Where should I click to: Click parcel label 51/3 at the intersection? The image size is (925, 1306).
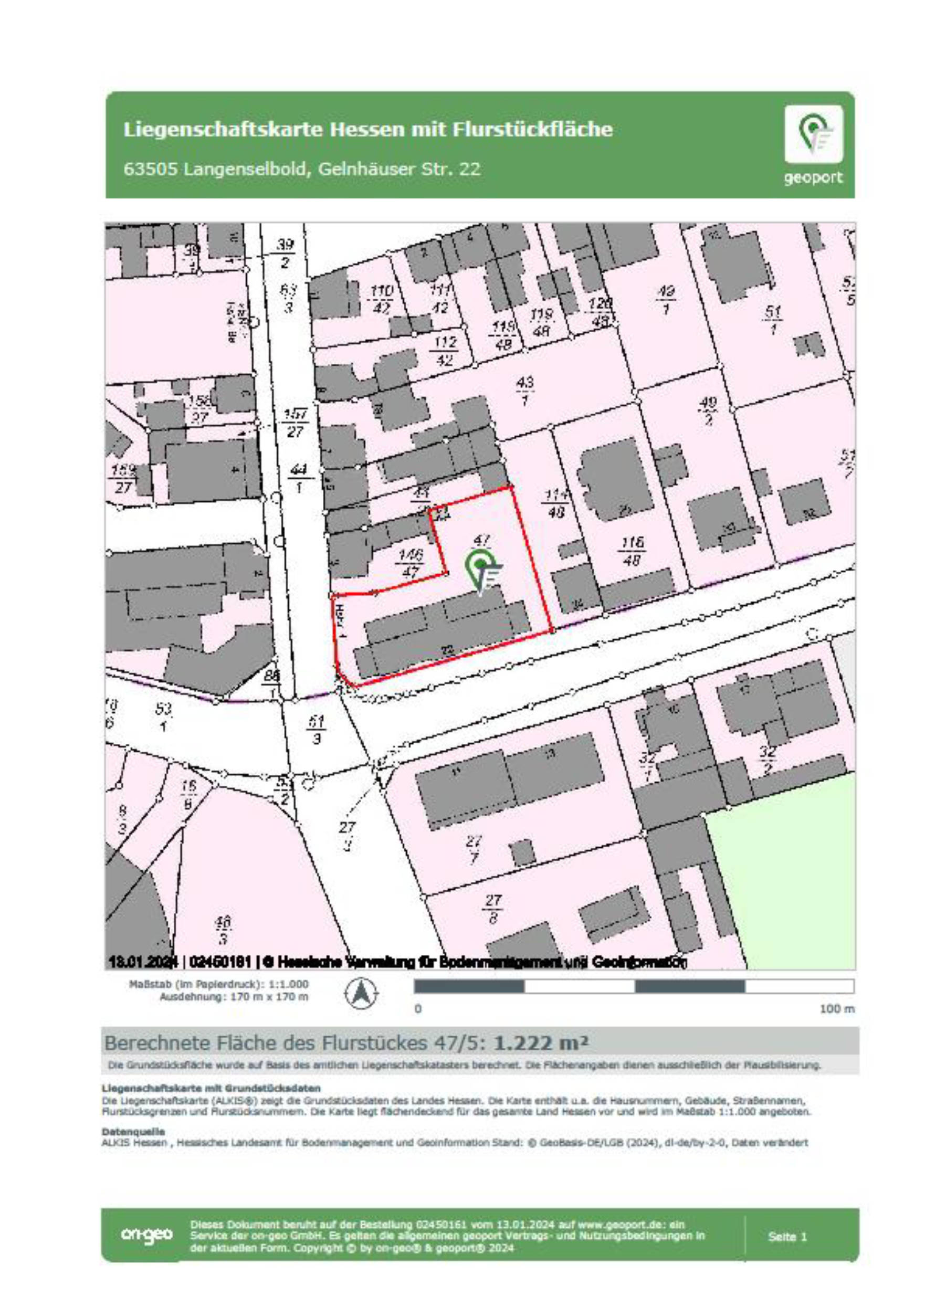(316, 730)
